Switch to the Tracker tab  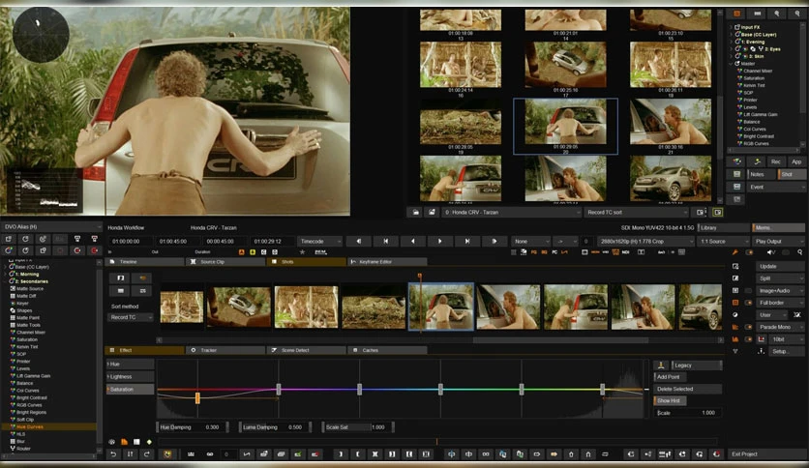(x=225, y=350)
